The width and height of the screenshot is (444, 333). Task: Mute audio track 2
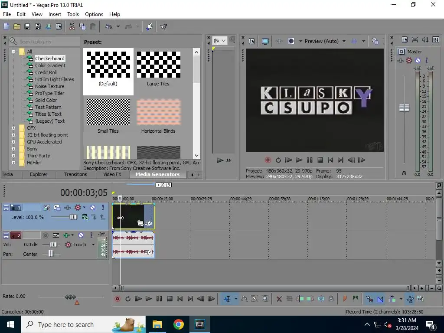click(x=81, y=235)
